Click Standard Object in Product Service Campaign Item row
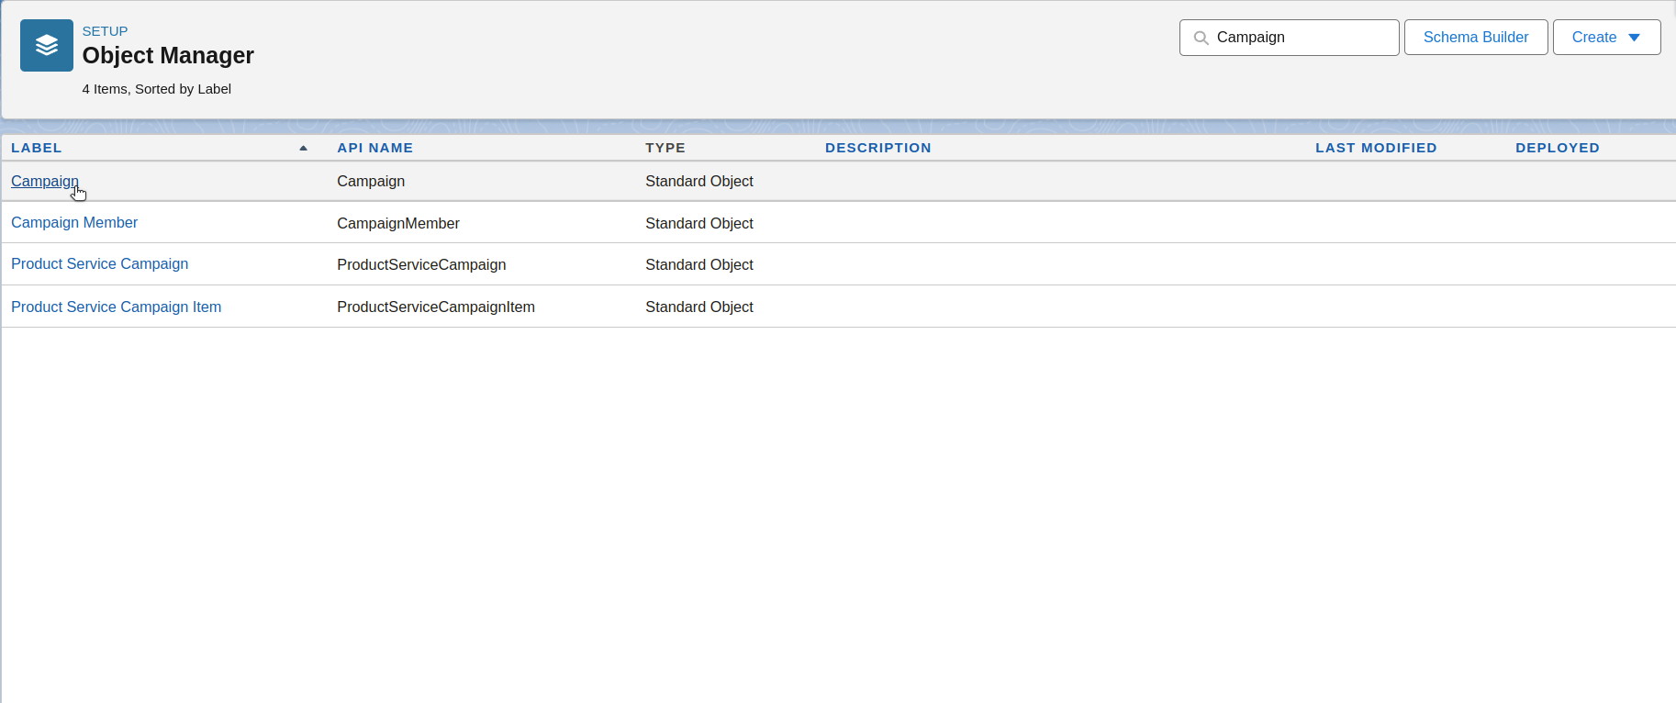1676x703 pixels. [x=699, y=307]
